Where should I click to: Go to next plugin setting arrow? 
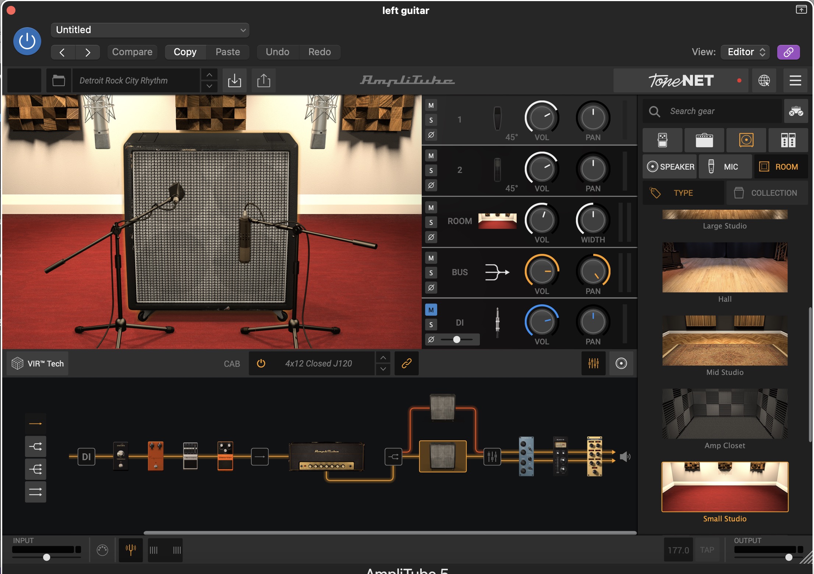tap(88, 52)
